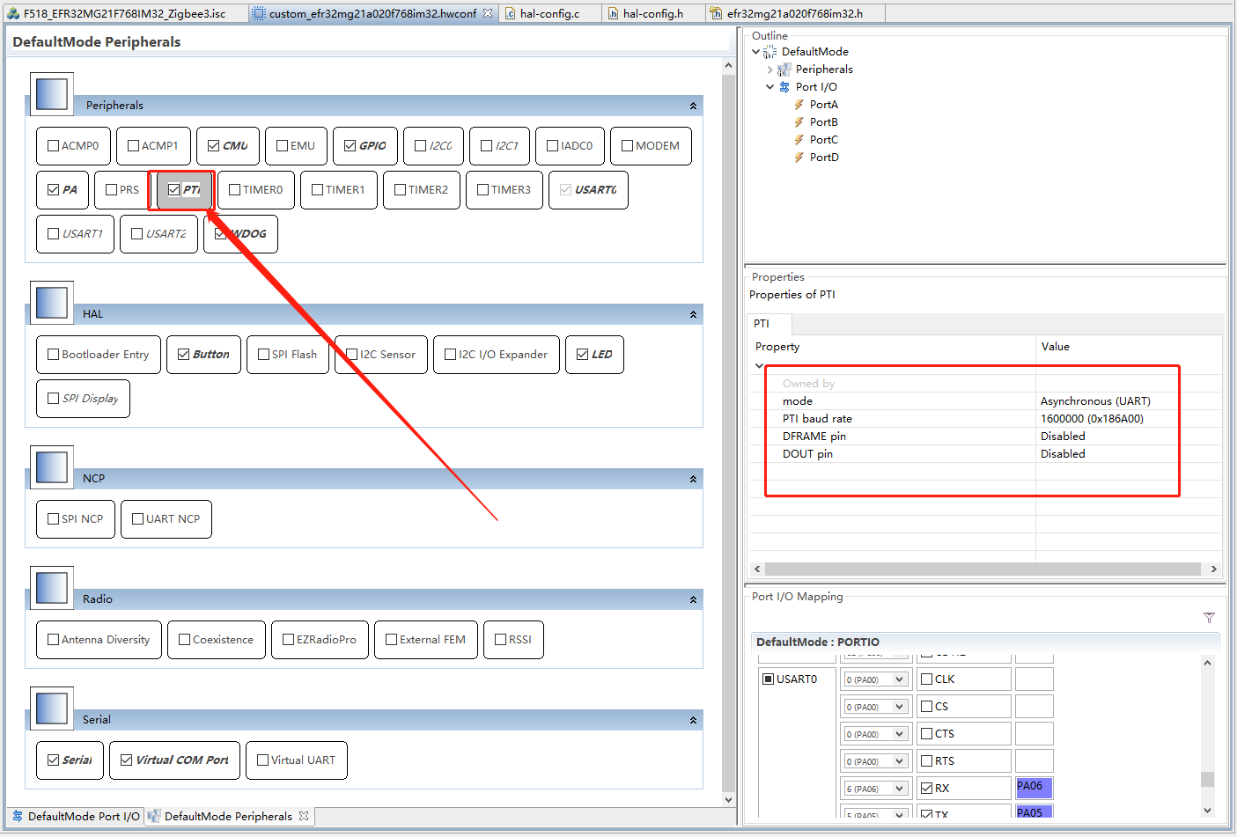The height and width of the screenshot is (837, 1237).
Task: Click the hal-config.c file icon
Action: point(510,13)
